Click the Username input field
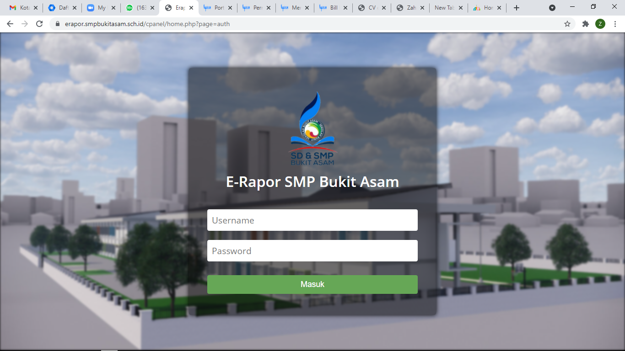Image resolution: width=625 pixels, height=351 pixels. (x=312, y=220)
